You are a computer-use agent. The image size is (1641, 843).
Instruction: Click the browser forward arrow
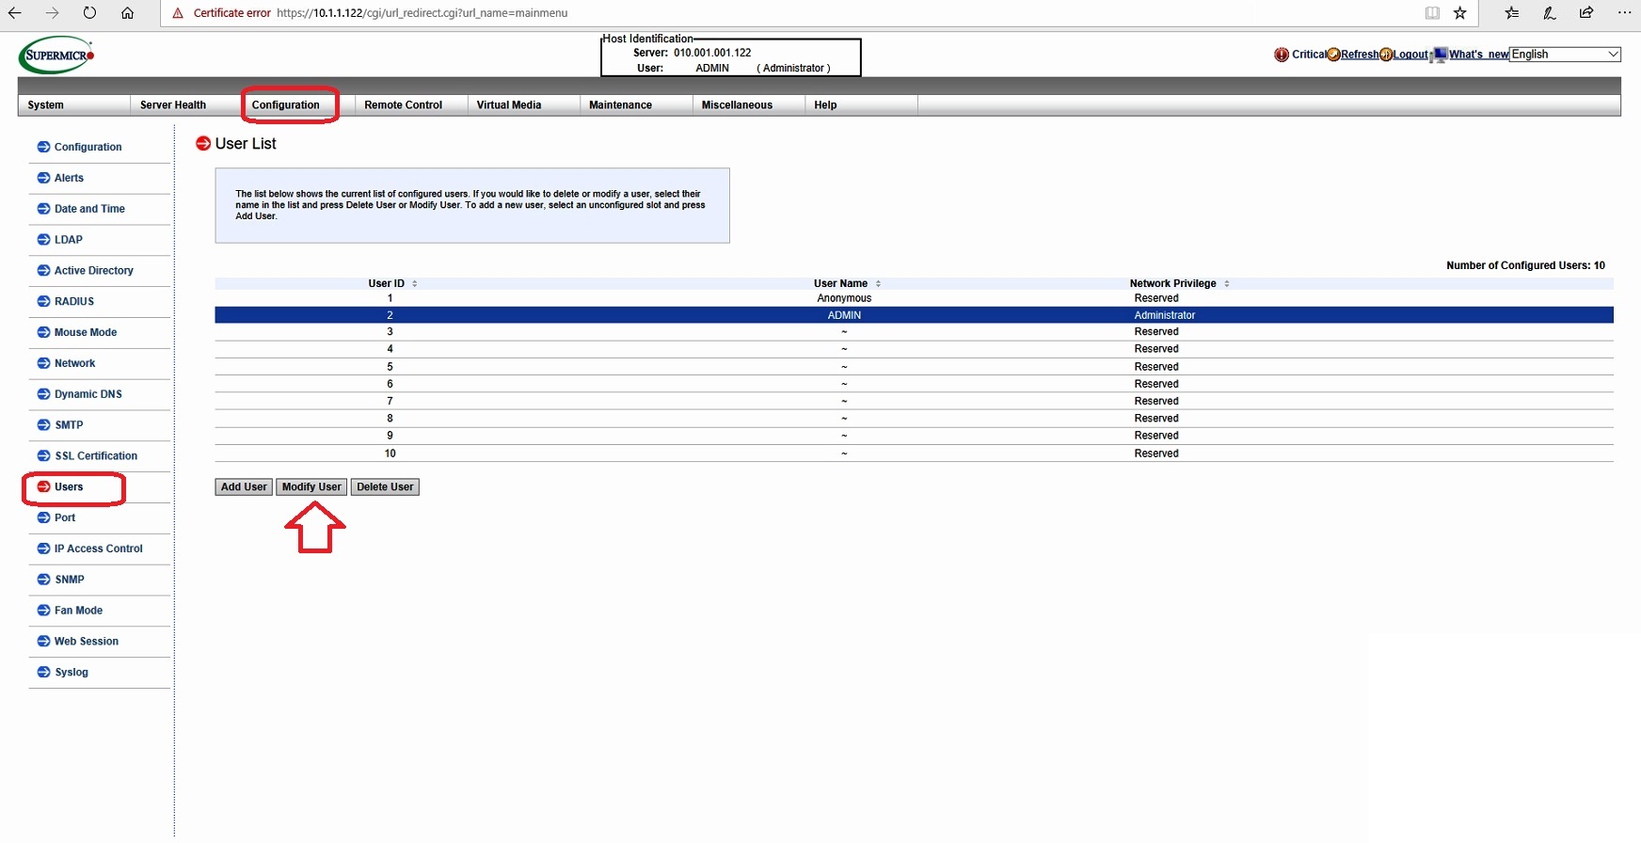click(x=52, y=13)
